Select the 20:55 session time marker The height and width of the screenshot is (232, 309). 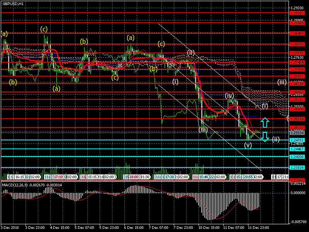(248, 177)
